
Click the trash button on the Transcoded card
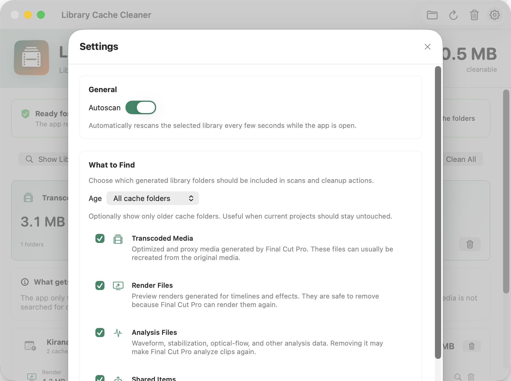click(x=470, y=244)
